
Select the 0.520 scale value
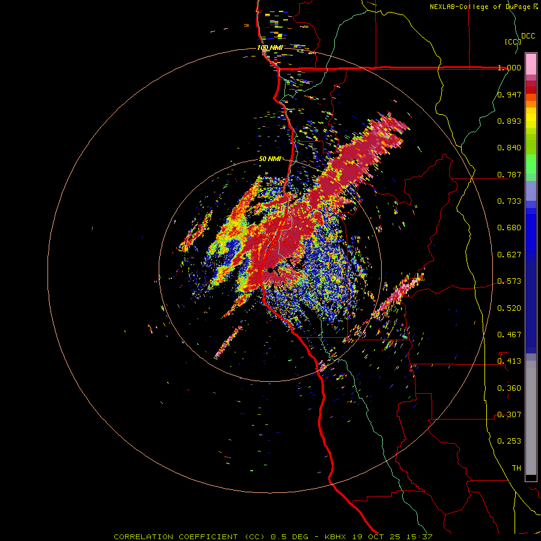tap(509, 308)
